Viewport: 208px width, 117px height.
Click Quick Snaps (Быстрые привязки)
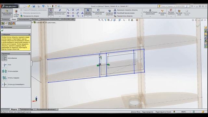click(171, 12)
